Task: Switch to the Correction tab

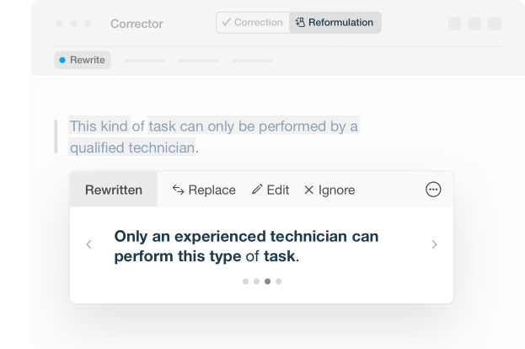Action: [x=251, y=23]
